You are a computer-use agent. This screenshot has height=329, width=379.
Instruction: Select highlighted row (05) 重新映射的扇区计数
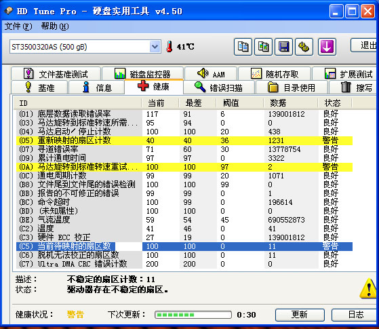(184, 140)
